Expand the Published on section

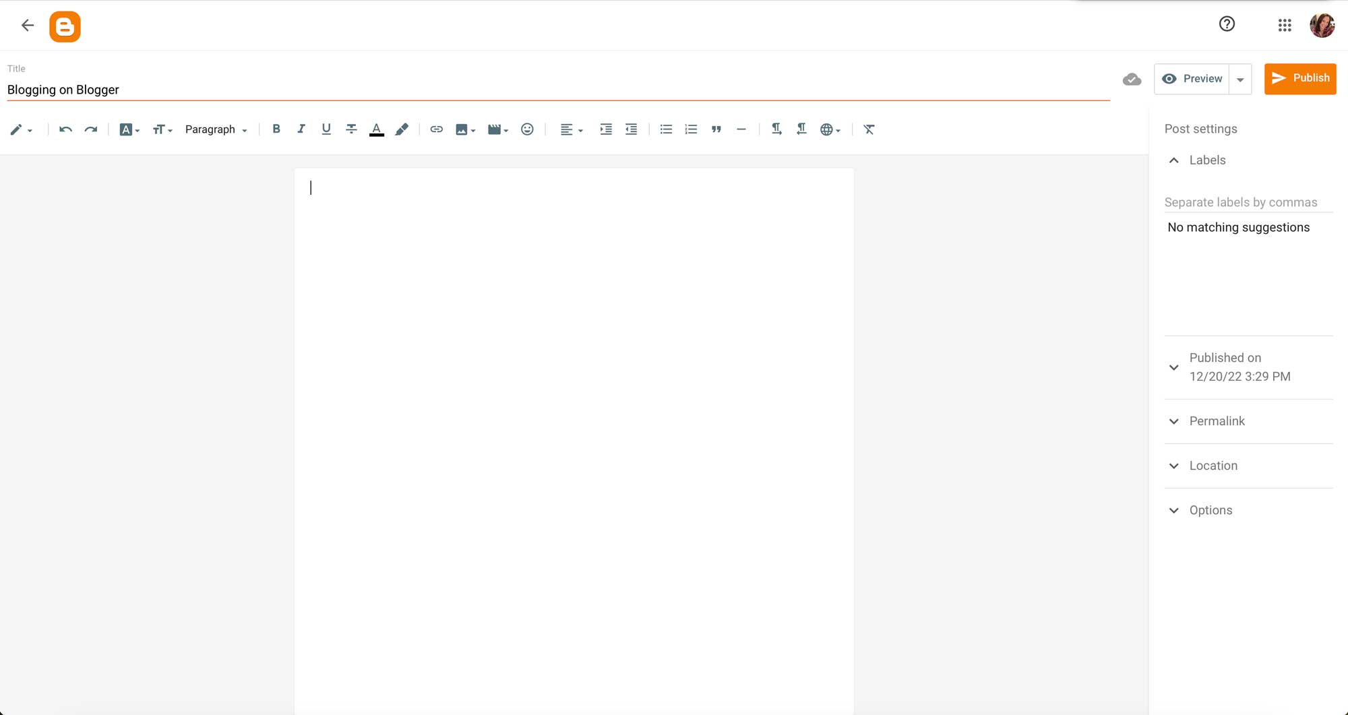coord(1174,367)
